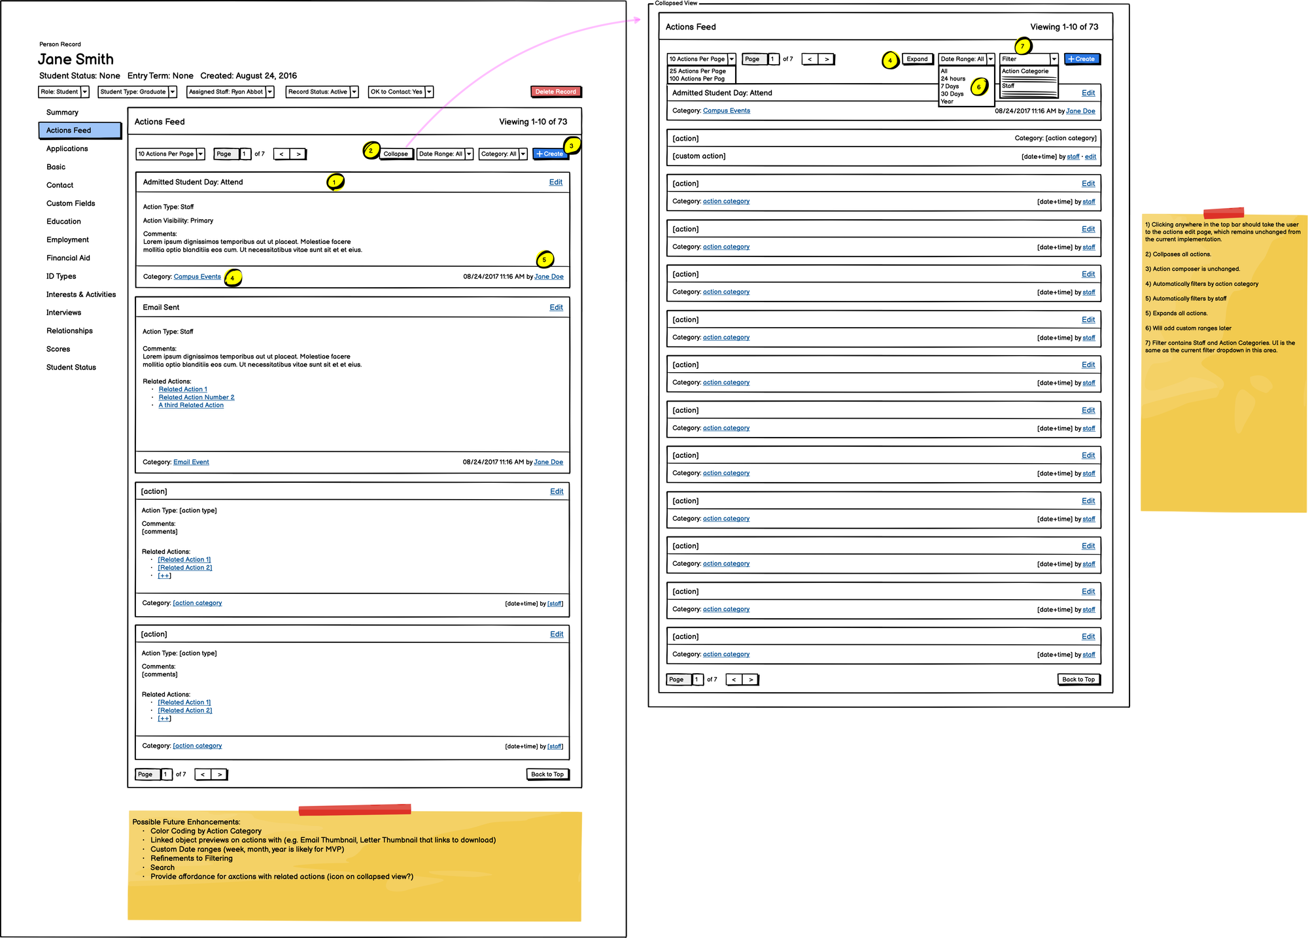The image size is (1308, 938).
Task: Click yellow marker 3 near left Create button
Action: [572, 145]
